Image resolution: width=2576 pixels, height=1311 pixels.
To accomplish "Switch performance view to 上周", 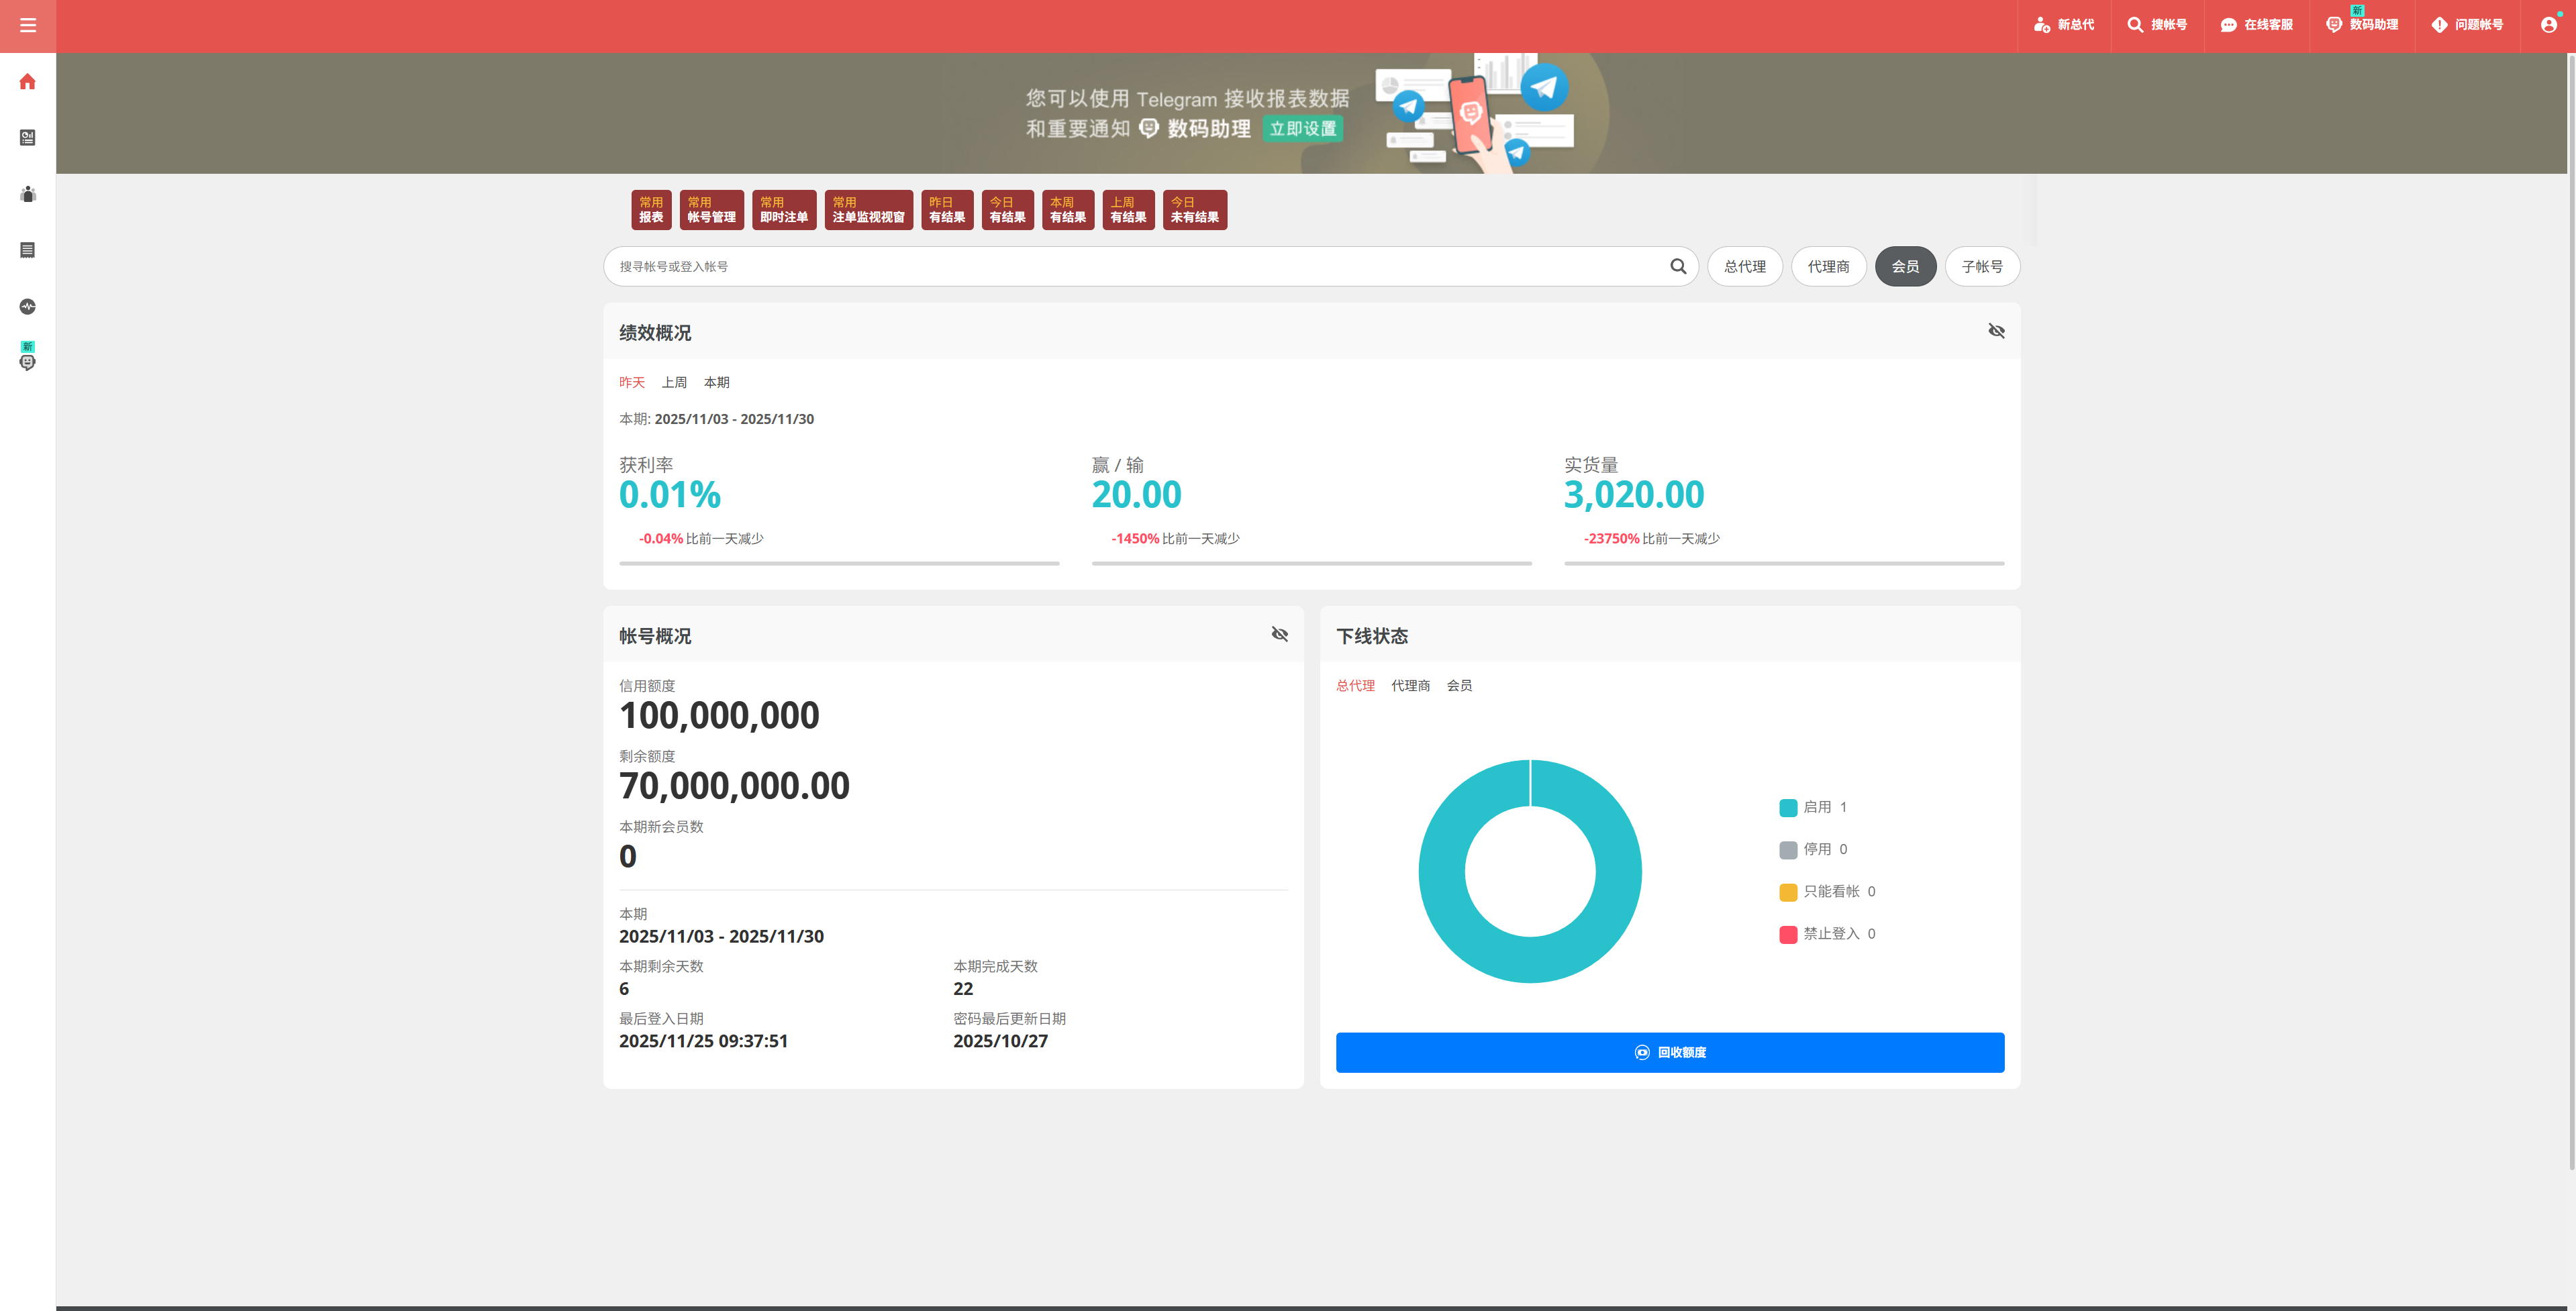I will 674,382.
